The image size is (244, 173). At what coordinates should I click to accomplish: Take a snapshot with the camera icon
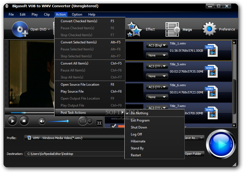tap(82, 121)
